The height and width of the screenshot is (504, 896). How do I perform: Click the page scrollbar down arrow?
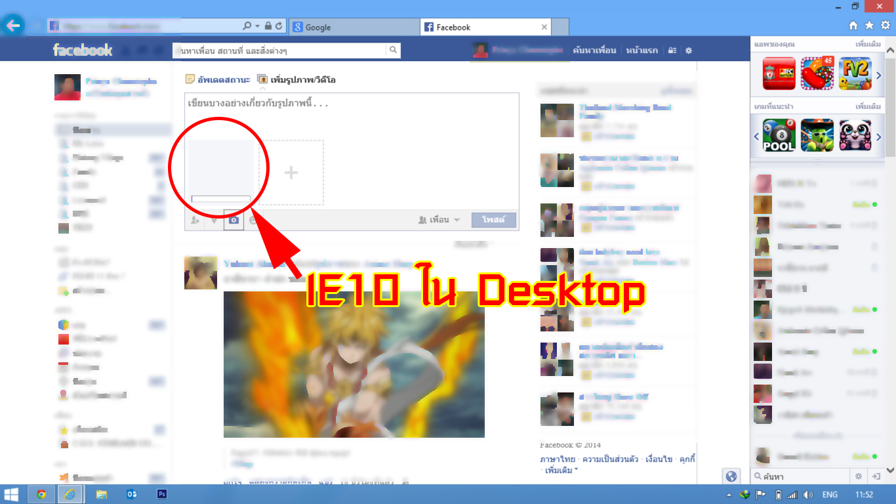(890, 471)
